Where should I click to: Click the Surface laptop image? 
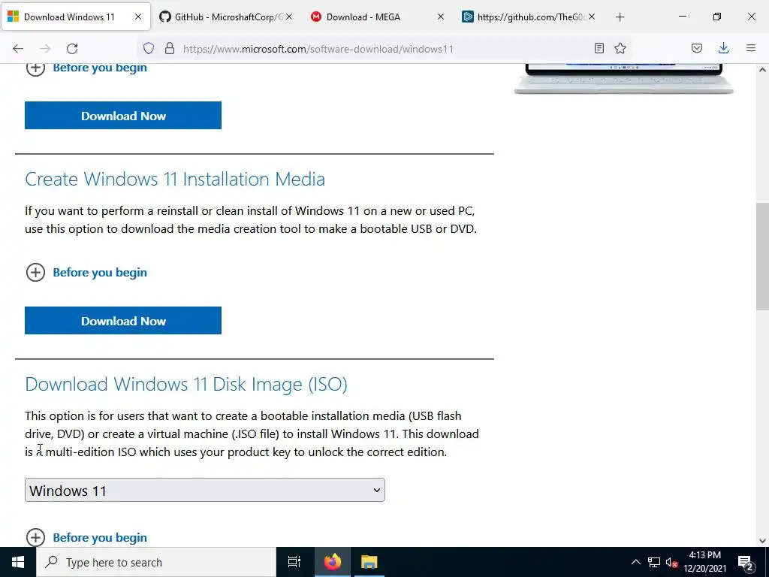pyautogui.click(x=624, y=78)
